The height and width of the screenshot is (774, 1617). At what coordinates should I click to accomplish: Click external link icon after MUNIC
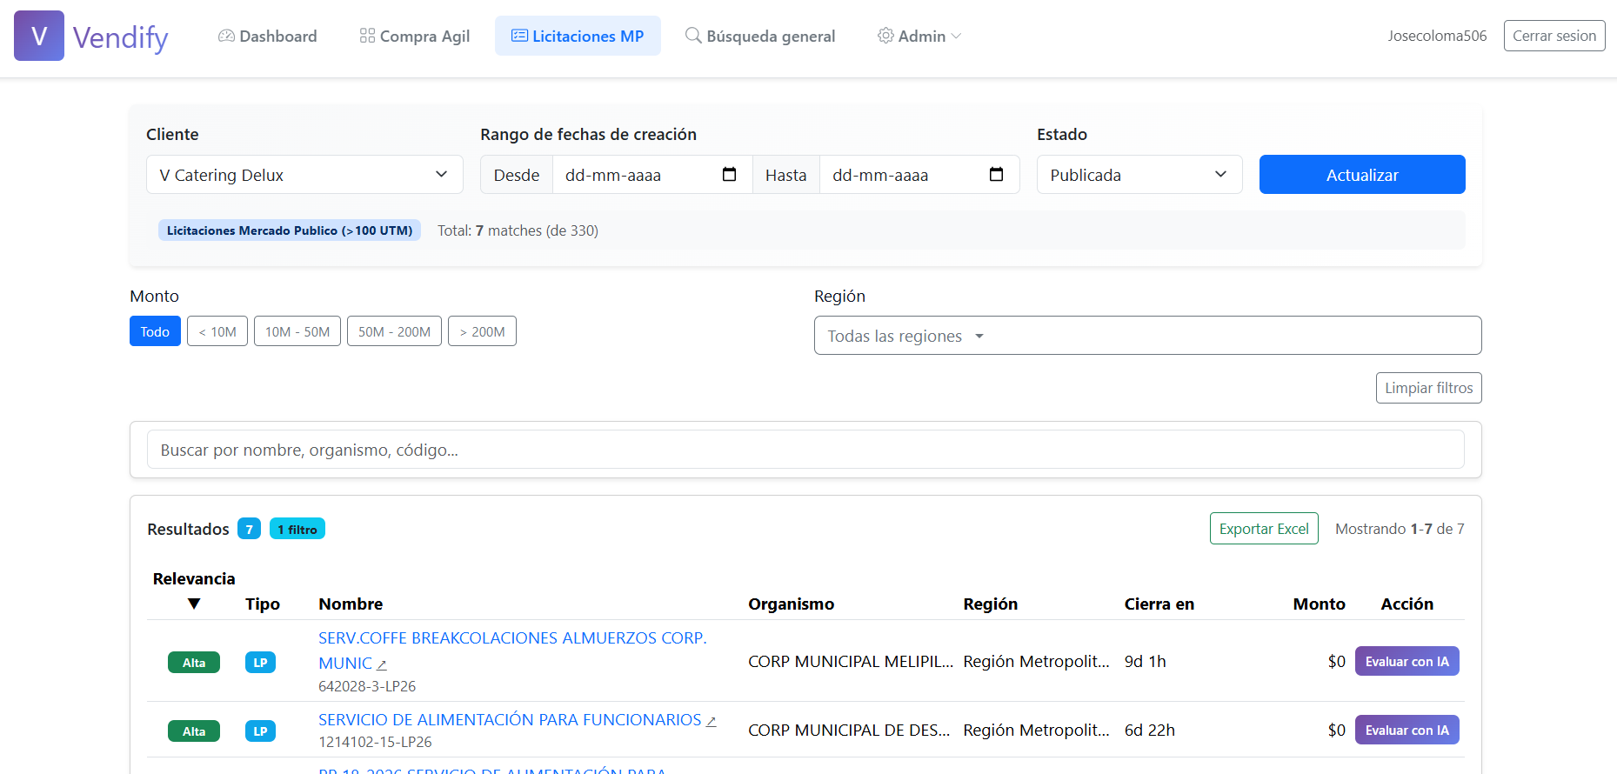[381, 664]
